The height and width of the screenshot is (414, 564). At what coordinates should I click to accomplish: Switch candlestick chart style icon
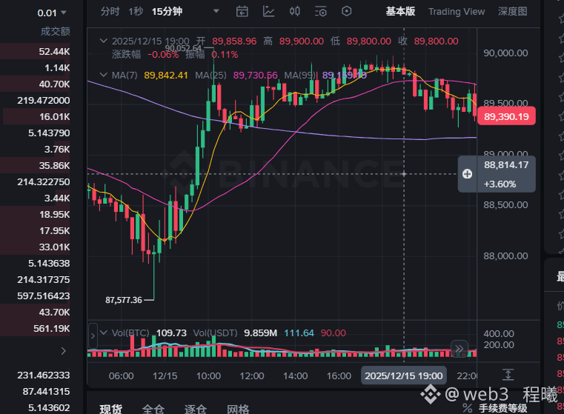pos(294,12)
